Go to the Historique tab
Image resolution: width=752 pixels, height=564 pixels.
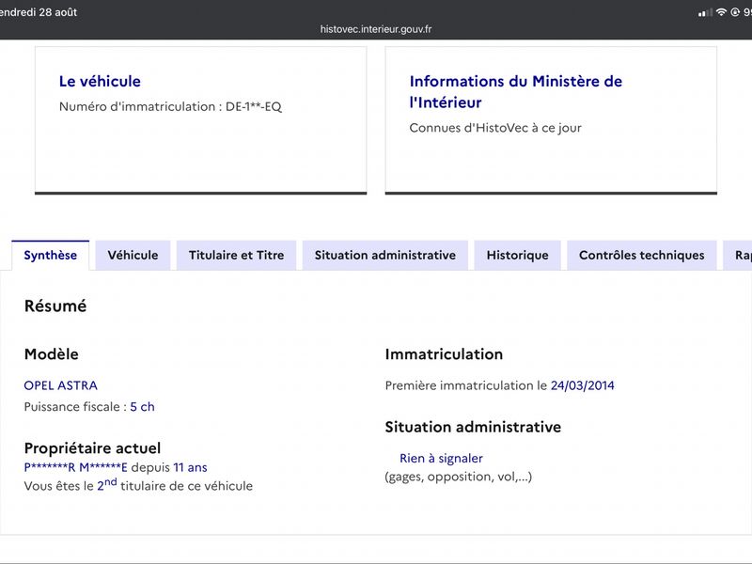518,255
